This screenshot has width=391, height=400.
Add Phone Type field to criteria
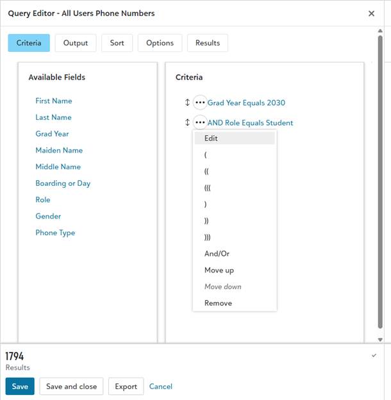55,233
